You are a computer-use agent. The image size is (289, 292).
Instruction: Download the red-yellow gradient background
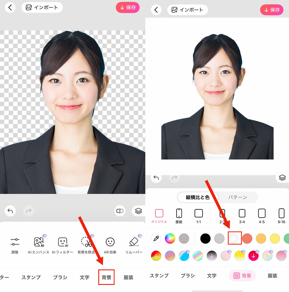click(156, 256)
